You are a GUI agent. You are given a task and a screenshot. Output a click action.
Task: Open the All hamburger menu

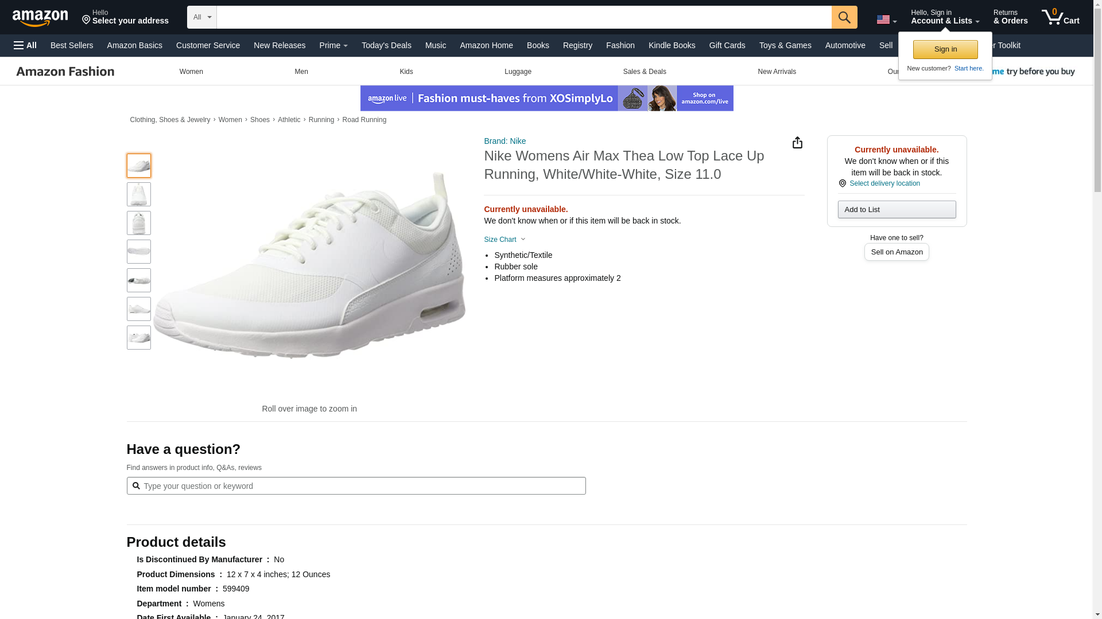point(25,45)
